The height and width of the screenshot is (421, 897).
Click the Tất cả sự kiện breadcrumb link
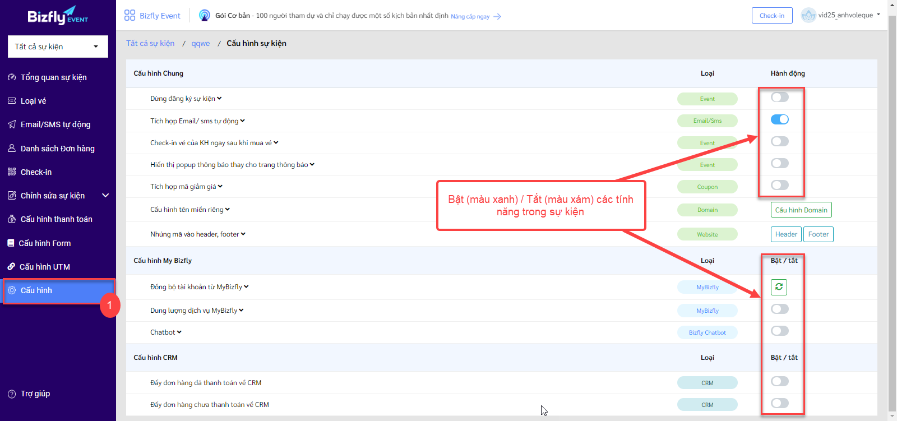click(150, 43)
